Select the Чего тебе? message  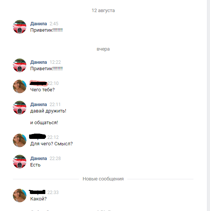tap(42, 90)
